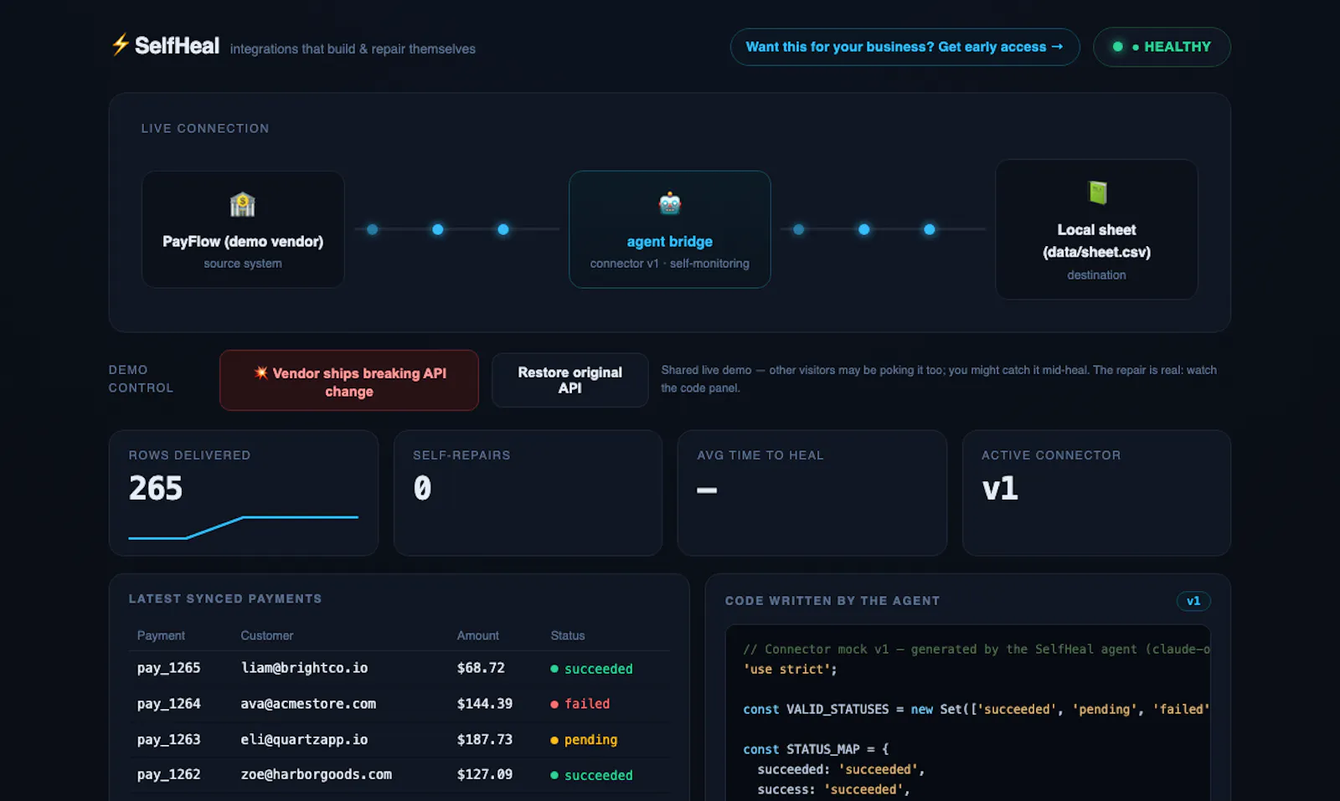Click the Customer column header

pos(267,635)
